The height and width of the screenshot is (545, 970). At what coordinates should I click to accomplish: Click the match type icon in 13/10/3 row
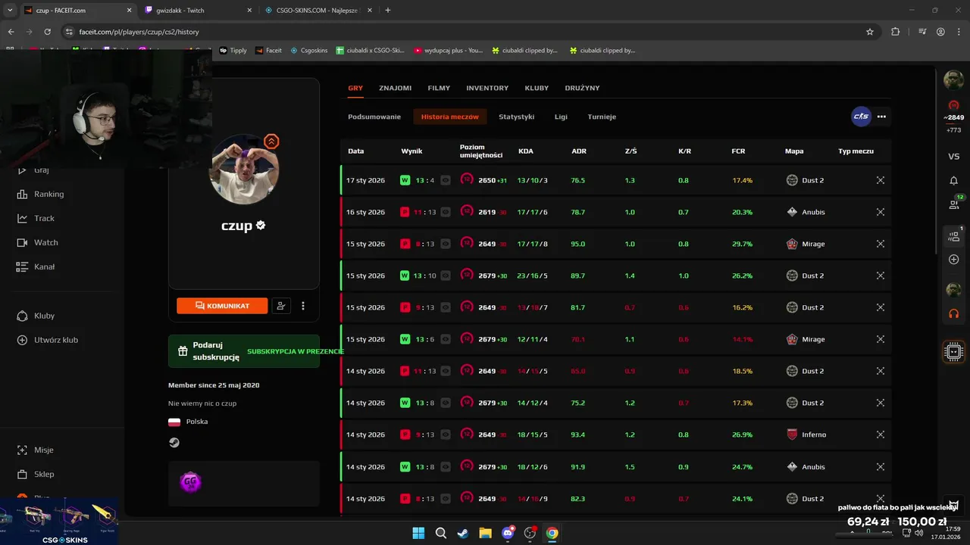coord(881,180)
